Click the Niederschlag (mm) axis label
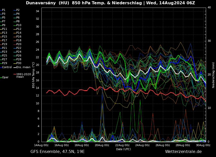This screenshot has height=157, width=216. pos(213,75)
